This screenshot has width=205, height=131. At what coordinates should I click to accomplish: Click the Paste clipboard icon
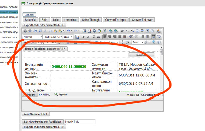tap(55, 31)
